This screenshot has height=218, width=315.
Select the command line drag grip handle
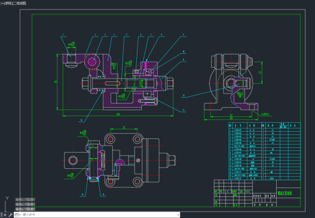point(1,215)
